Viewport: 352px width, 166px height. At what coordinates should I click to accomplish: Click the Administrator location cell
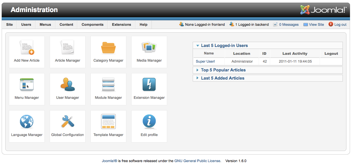242,61
